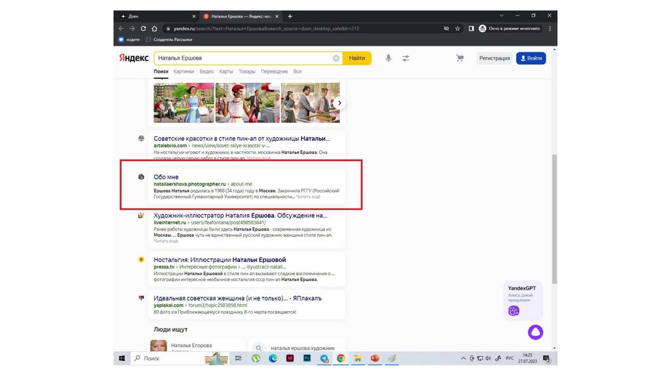671x376 pixels.
Task: Open browser side panel icon
Action: coord(471,29)
